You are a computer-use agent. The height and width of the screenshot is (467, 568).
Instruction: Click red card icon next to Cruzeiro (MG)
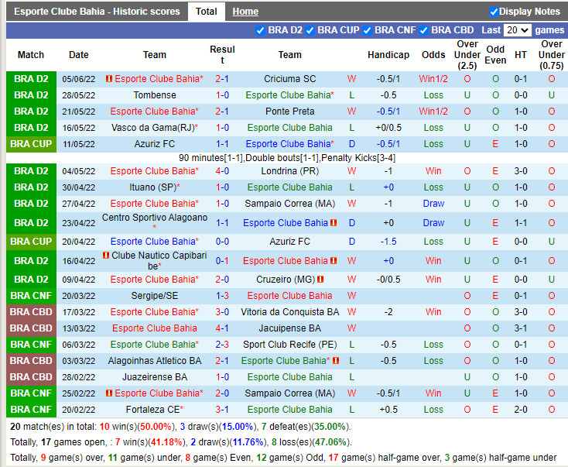[x=320, y=280]
